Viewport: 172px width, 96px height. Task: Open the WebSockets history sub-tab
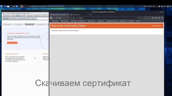24,19
